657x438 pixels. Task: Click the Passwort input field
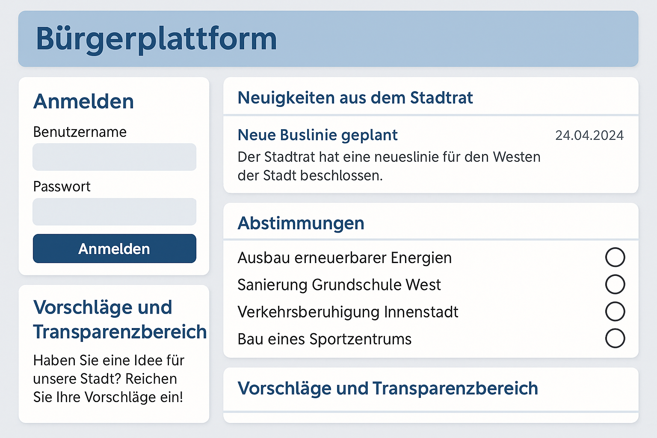tap(114, 211)
